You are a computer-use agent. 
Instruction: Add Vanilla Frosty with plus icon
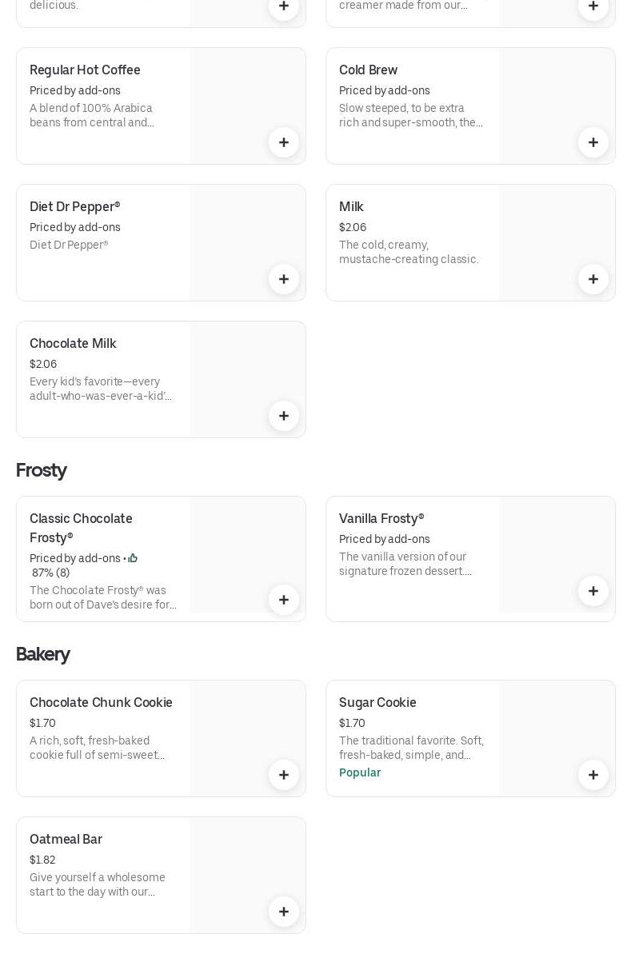[593, 591]
